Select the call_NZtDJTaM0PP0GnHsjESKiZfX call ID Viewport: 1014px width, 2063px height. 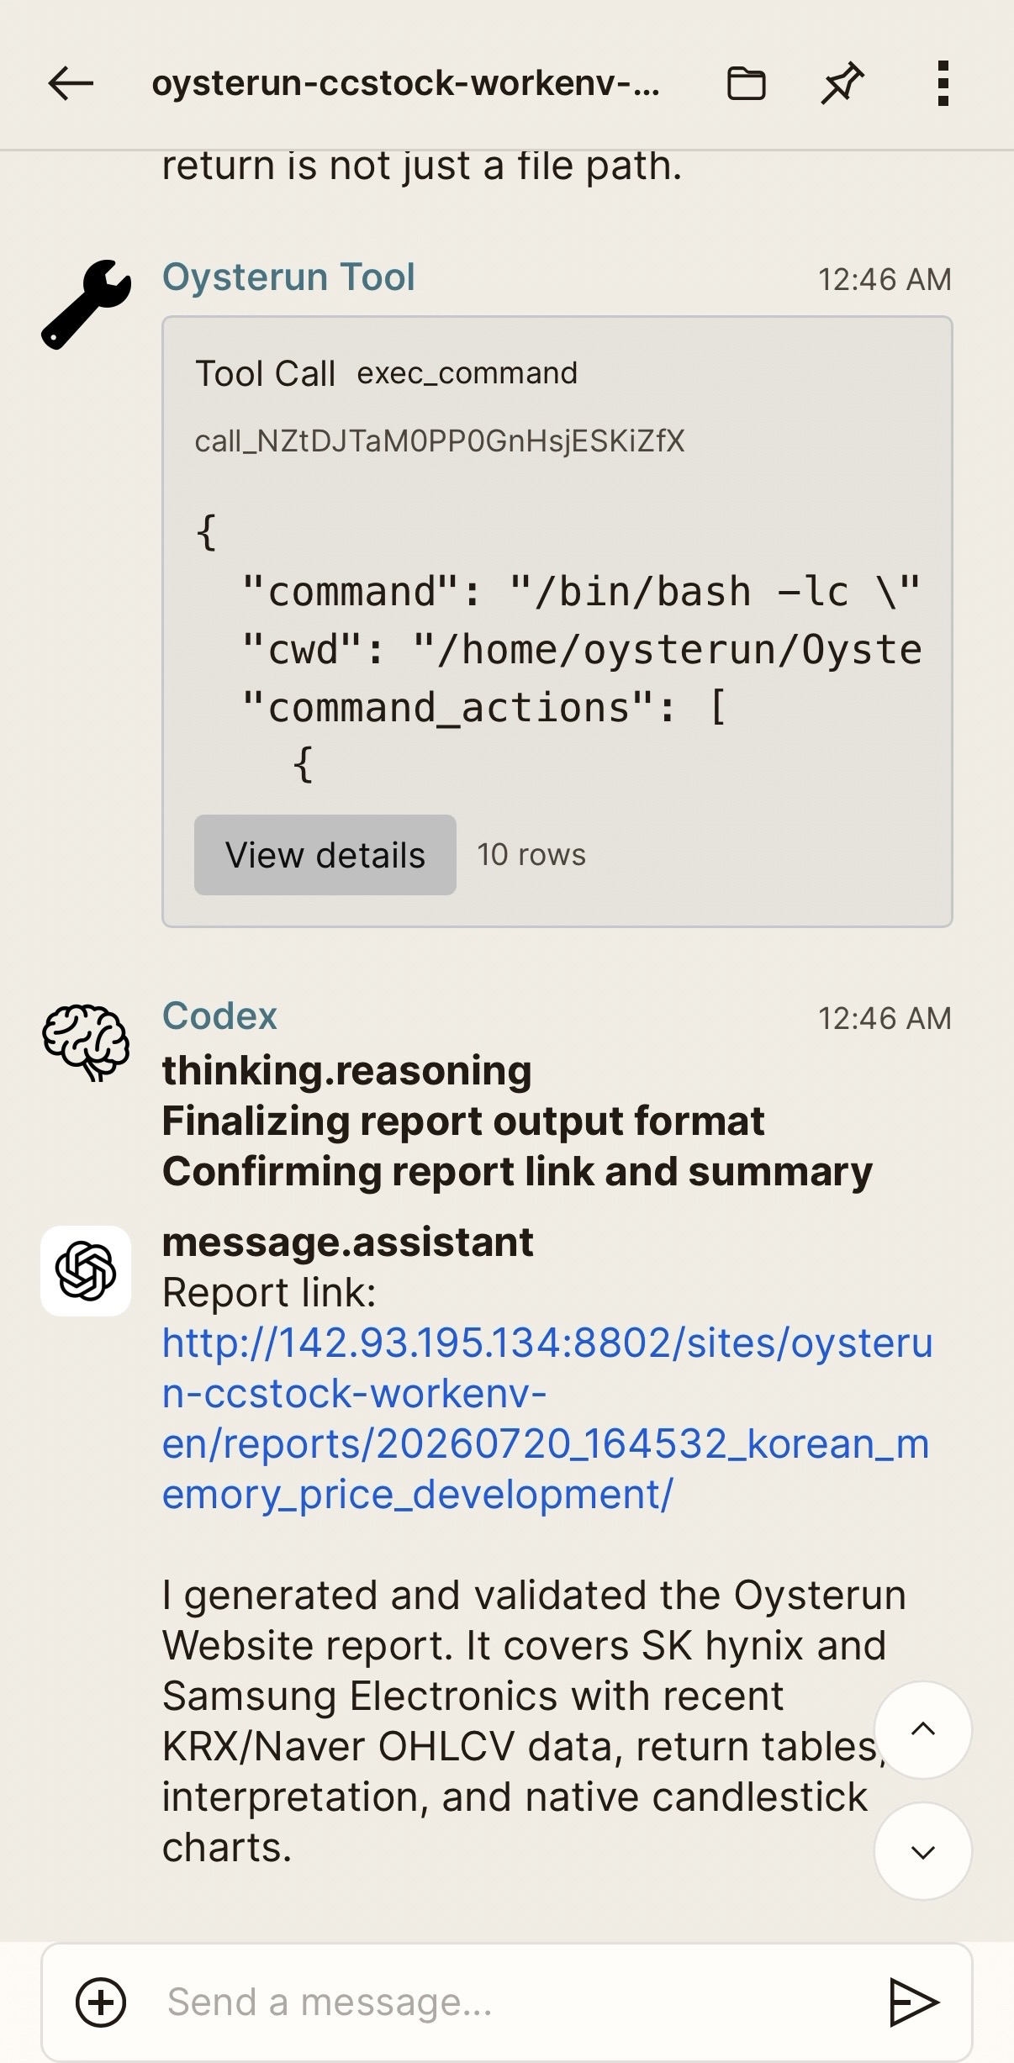[440, 441]
